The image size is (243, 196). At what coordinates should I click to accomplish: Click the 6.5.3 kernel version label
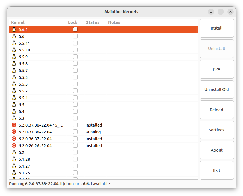click(x=23, y=84)
